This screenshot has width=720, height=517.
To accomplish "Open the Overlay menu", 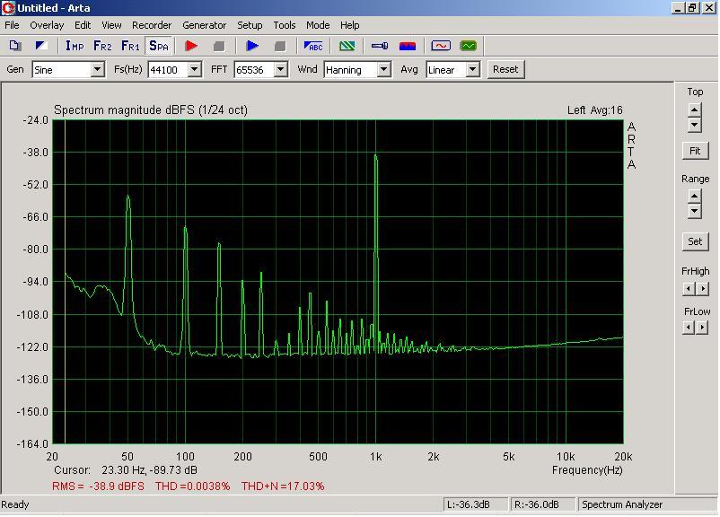I will (47, 25).
